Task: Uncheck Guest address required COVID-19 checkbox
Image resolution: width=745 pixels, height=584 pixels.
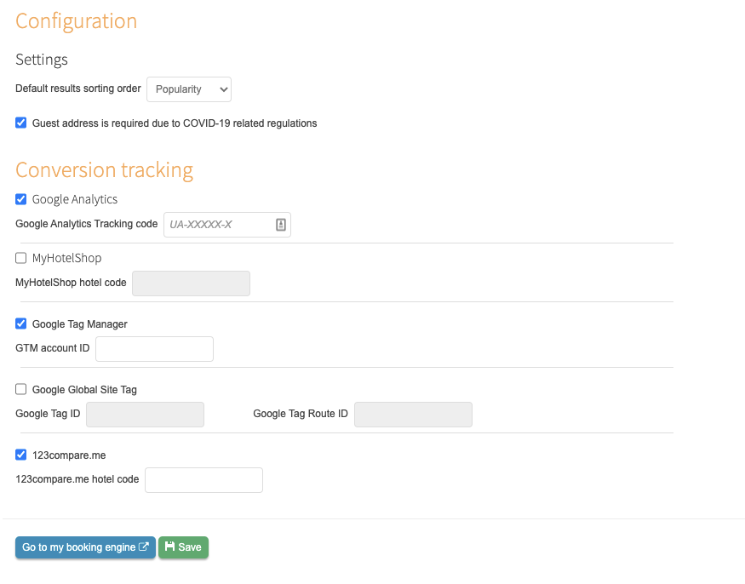Action: point(21,123)
